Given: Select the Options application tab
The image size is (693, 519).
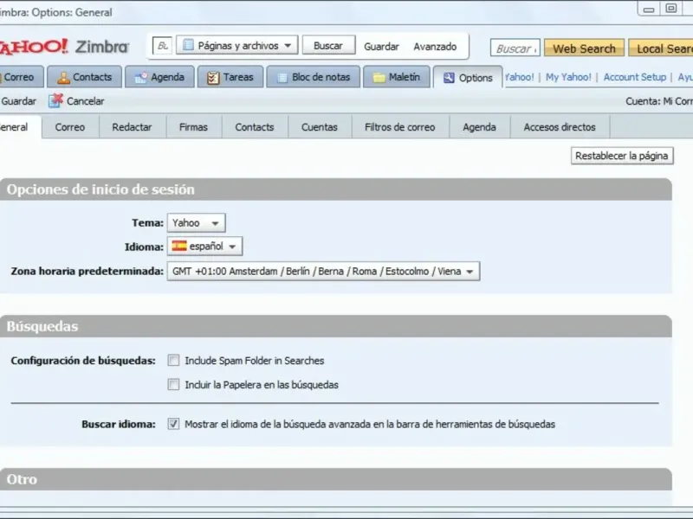Looking at the screenshot, I should [x=468, y=78].
